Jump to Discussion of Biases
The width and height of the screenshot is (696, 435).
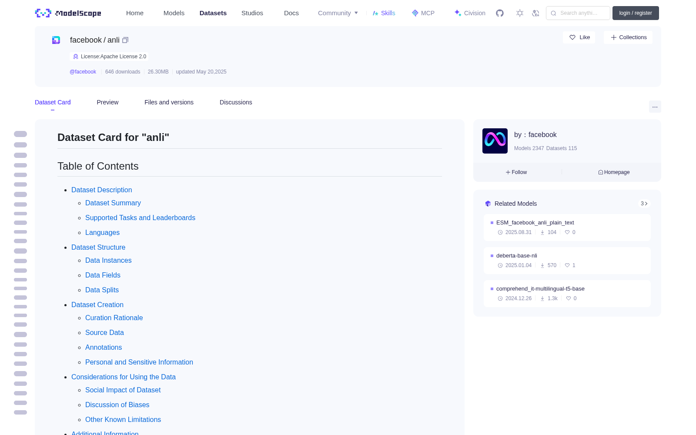coord(117,405)
